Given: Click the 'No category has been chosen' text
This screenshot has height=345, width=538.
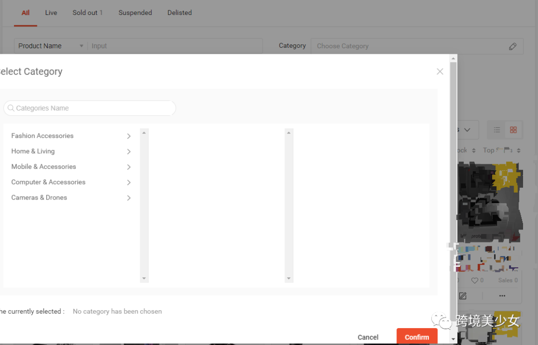Looking at the screenshot, I should pos(118,311).
